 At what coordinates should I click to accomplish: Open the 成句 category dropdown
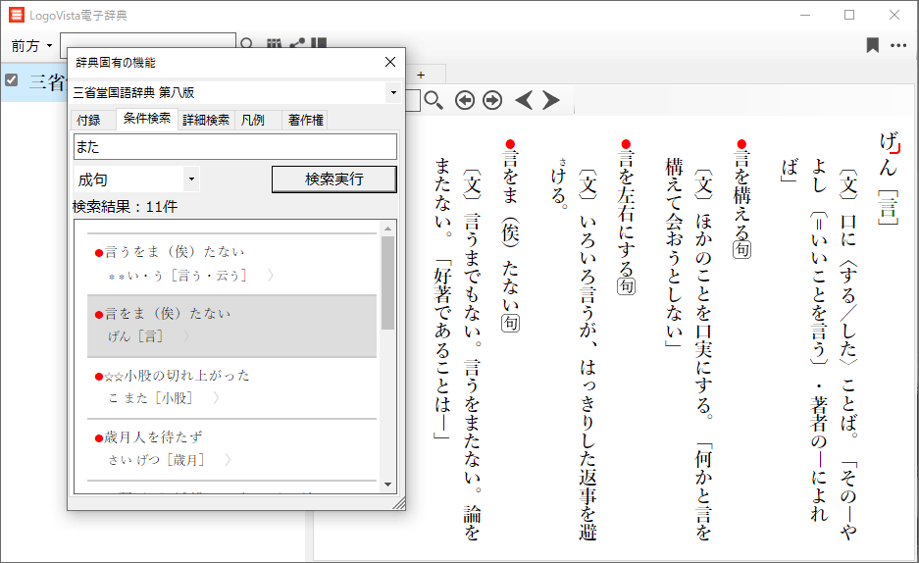[x=191, y=179]
